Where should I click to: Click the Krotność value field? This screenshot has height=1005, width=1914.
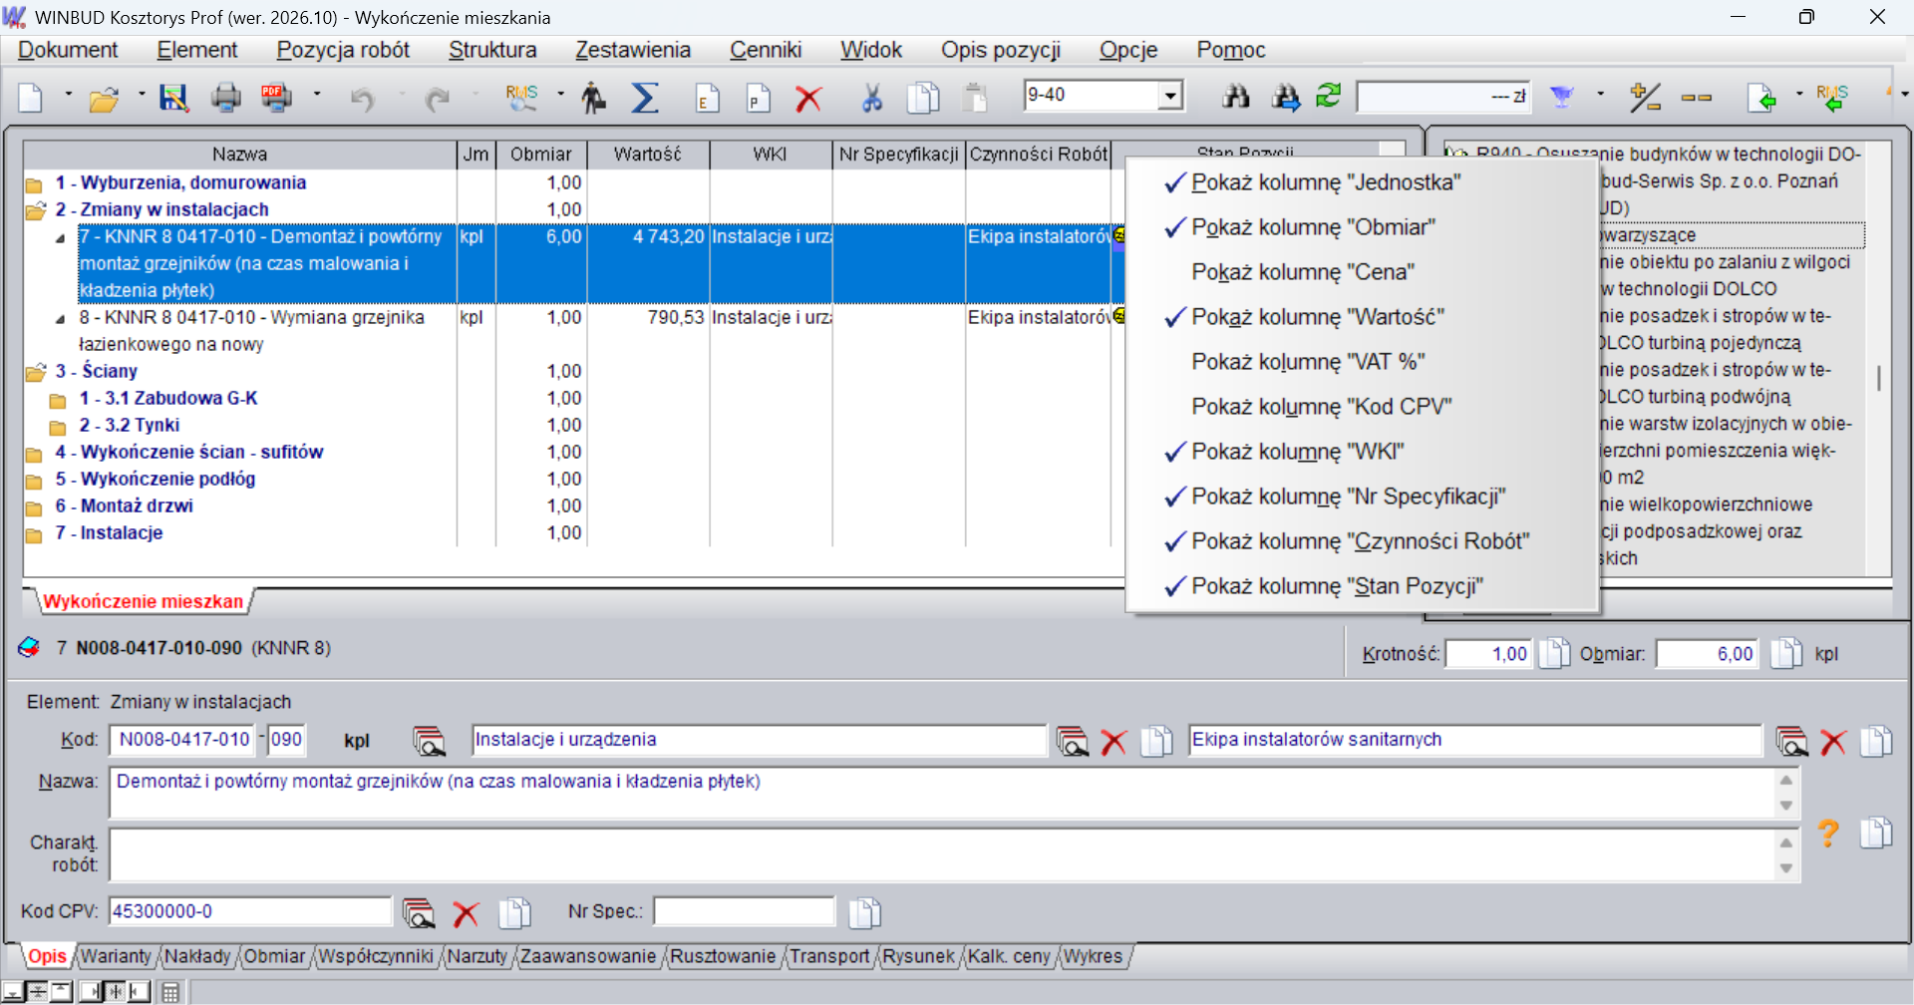click(1489, 654)
